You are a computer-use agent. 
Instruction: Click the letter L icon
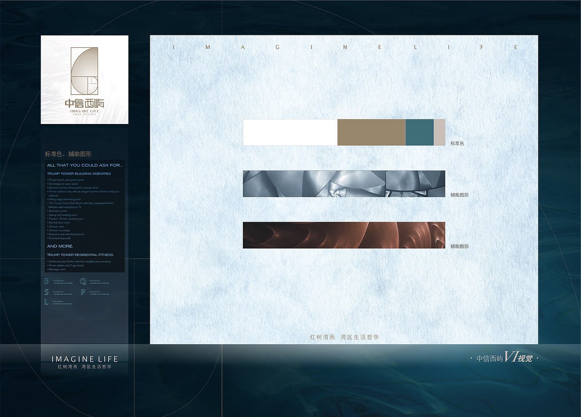[46, 302]
